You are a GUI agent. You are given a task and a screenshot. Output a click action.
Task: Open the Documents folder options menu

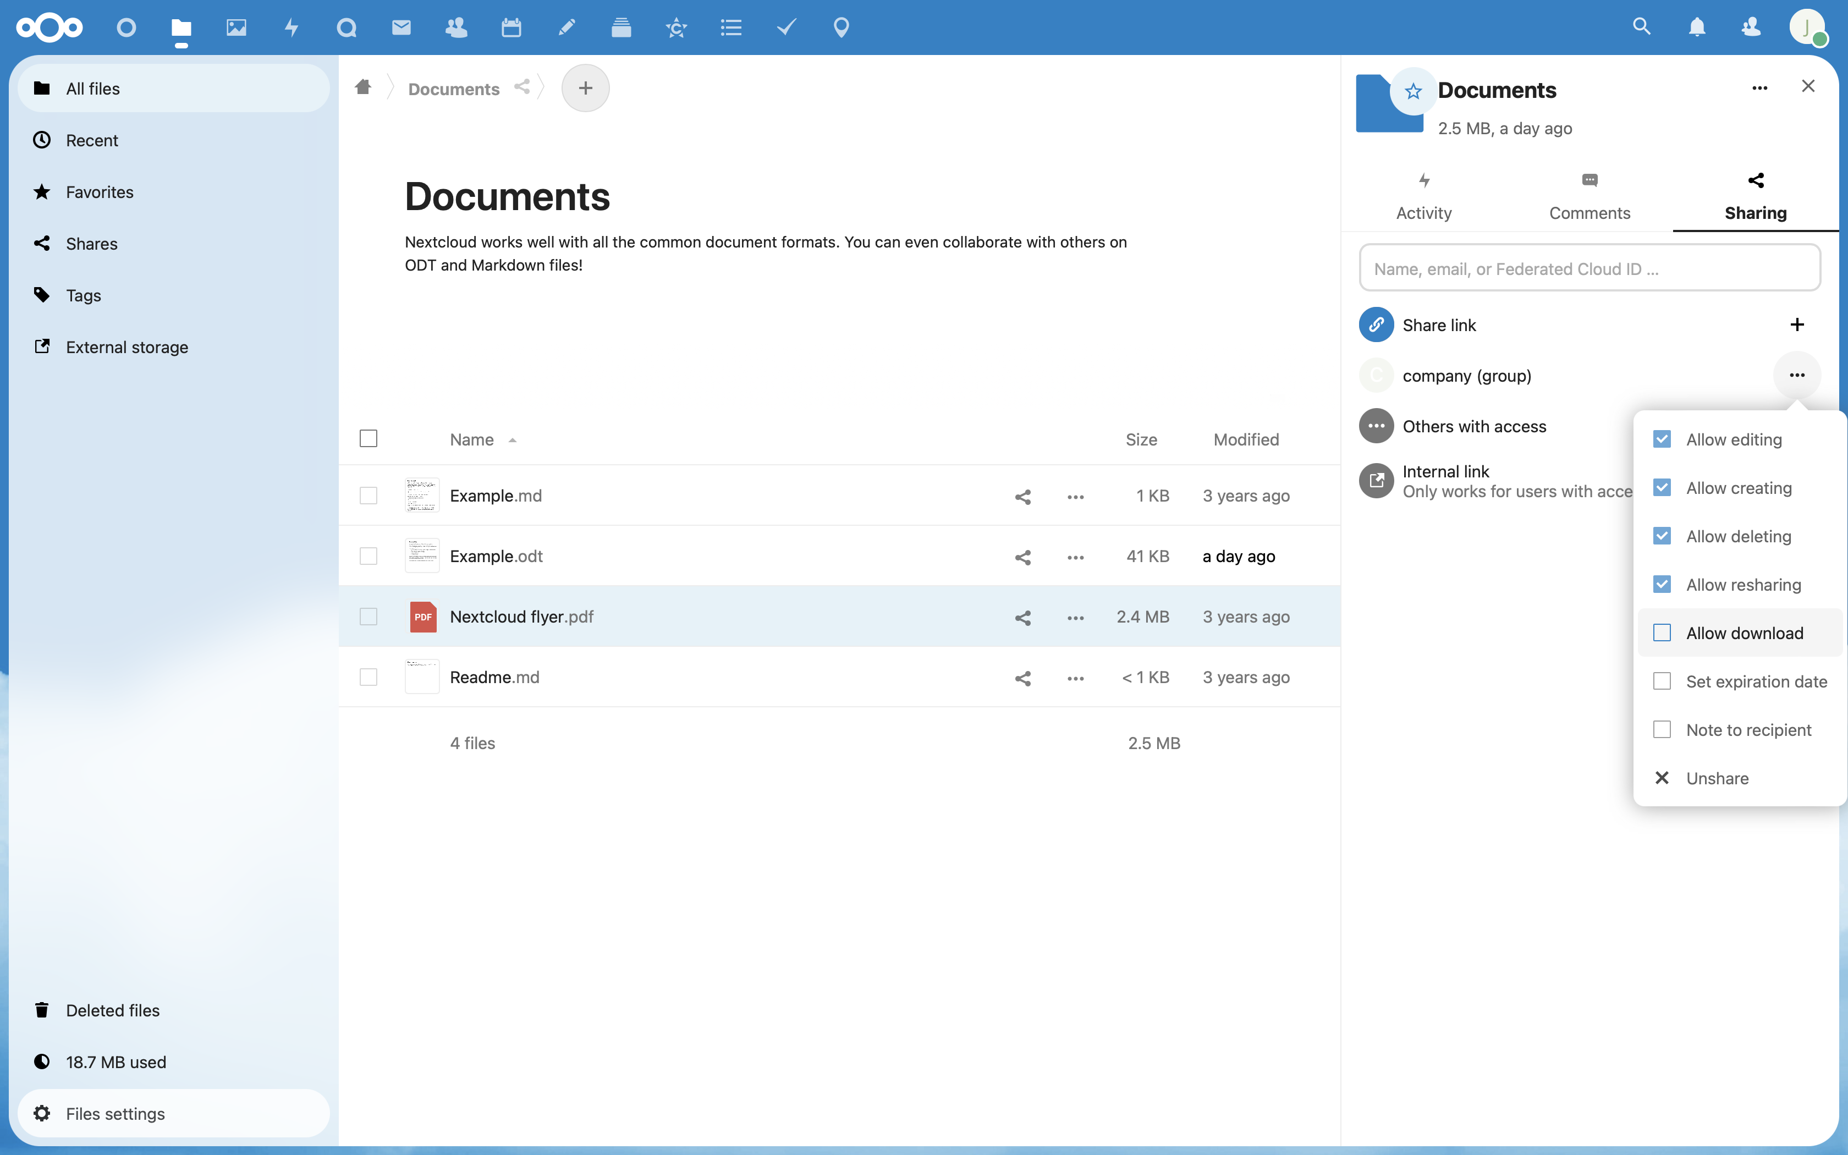click(1759, 87)
